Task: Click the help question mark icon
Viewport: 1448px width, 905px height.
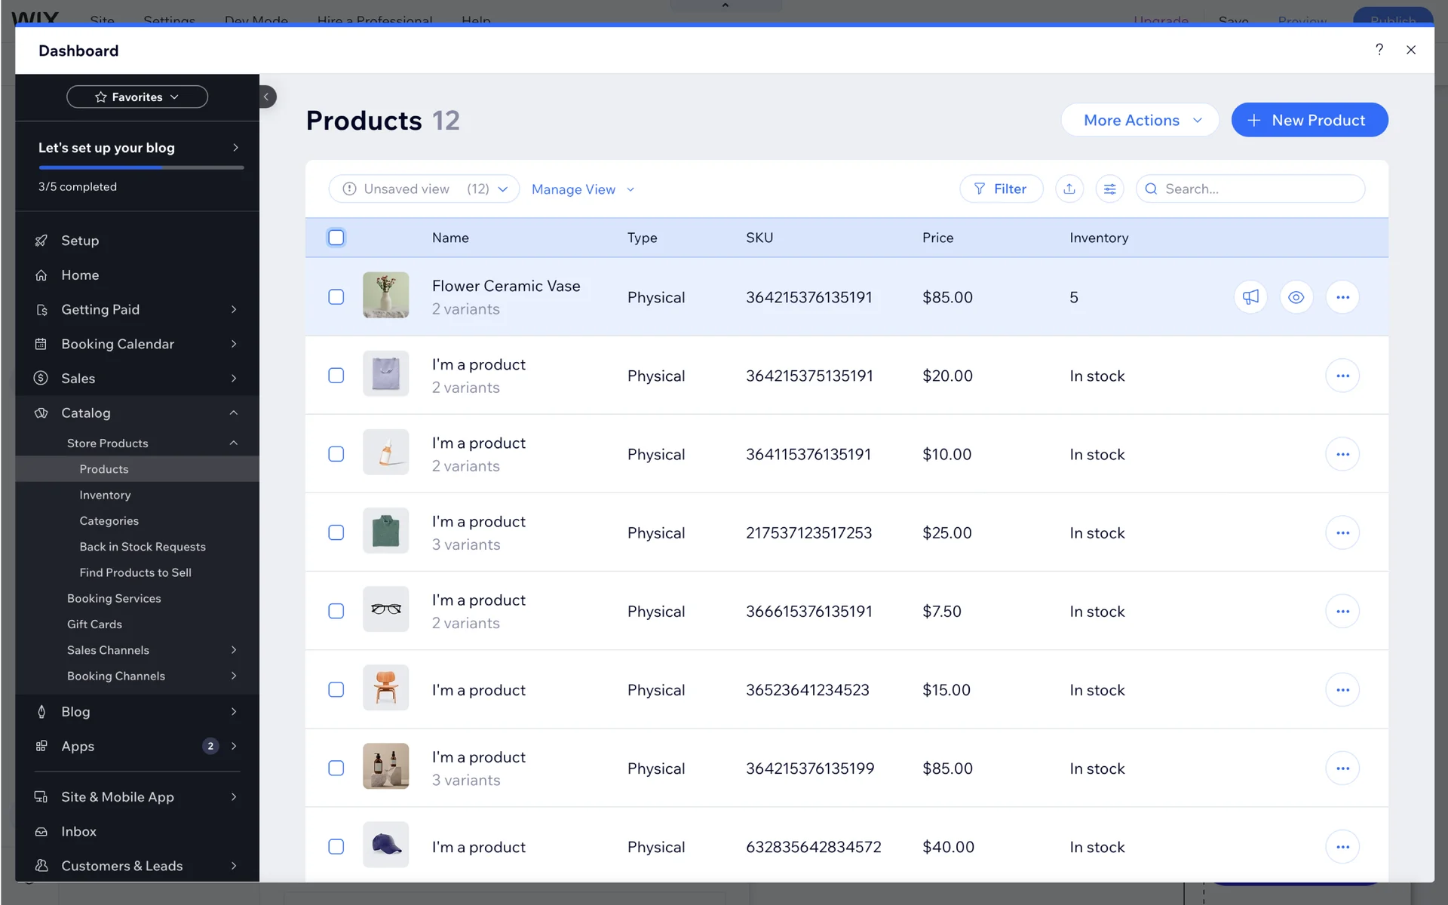Action: 1379,50
